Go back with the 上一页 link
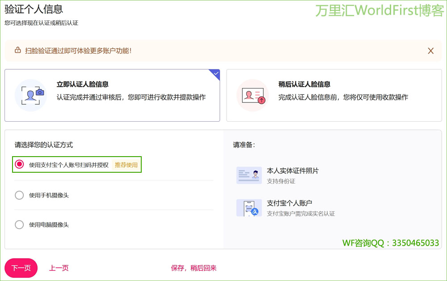Viewport: 447px width, 281px height. (59, 268)
